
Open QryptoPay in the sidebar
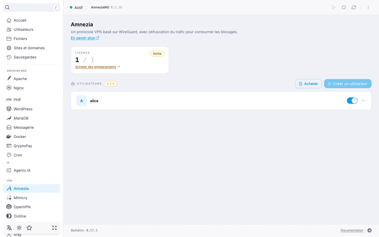pos(32,146)
